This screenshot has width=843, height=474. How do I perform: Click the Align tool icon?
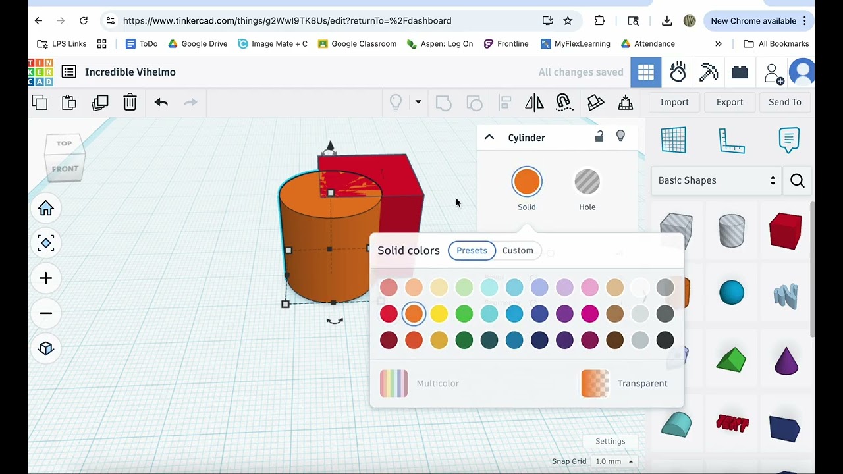pyautogui.click(x=505, y=103)
